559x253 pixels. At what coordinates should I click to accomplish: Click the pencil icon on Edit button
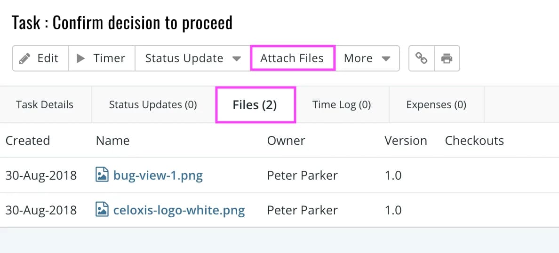tap(24, 58)
